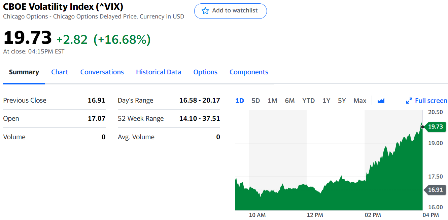Click the Full screen link text
448x220 pixels.
point(431,101)
